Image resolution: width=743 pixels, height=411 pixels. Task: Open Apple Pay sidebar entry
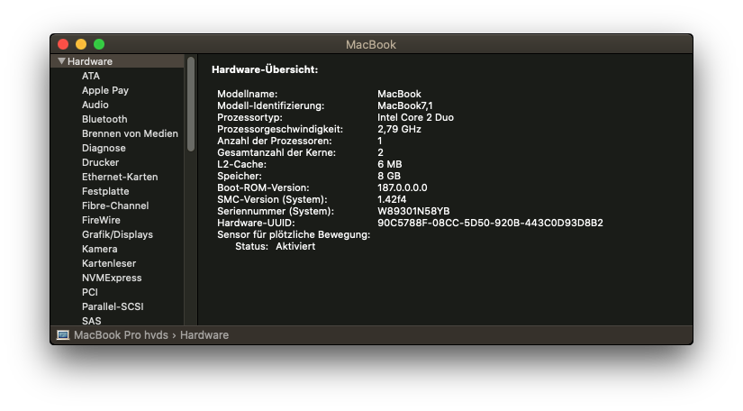click(105, 90)
